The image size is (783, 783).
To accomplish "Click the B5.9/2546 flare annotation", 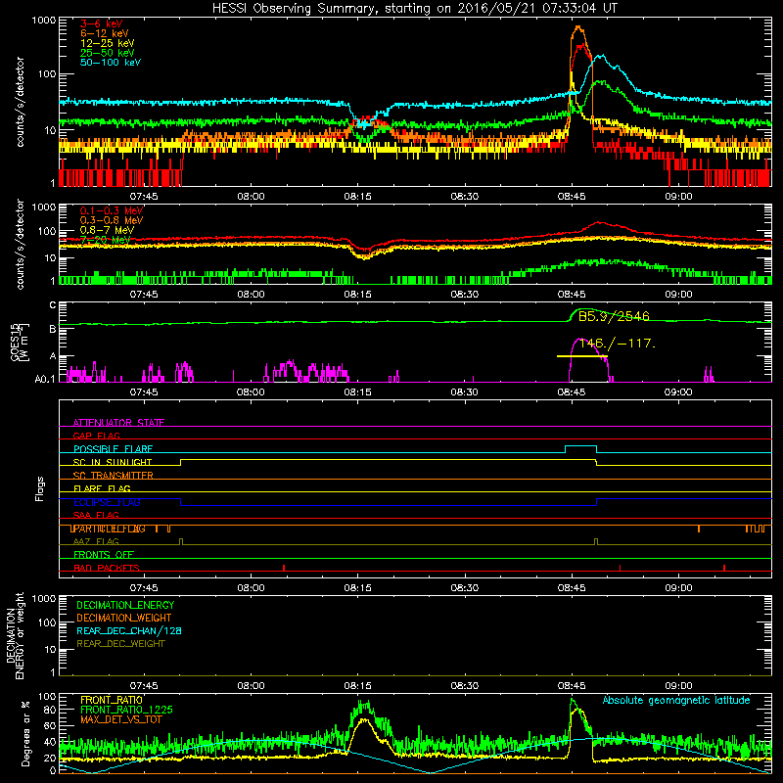I will pyautogui.click(x=614, y=316).
